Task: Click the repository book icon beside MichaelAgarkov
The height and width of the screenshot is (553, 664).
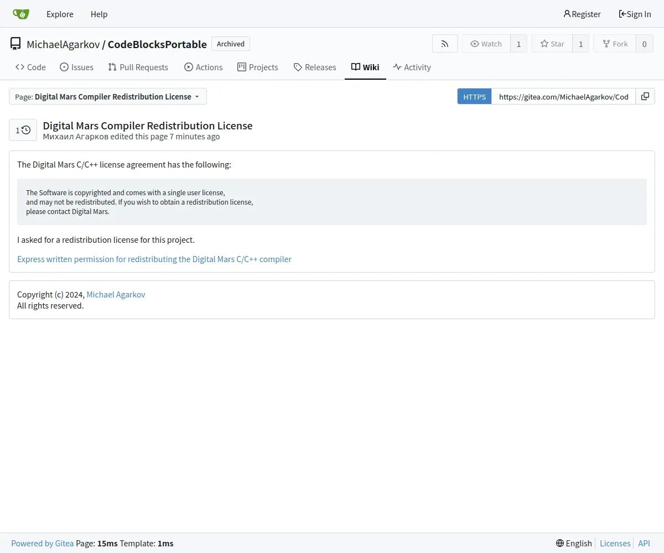Action: pos(15,44)
